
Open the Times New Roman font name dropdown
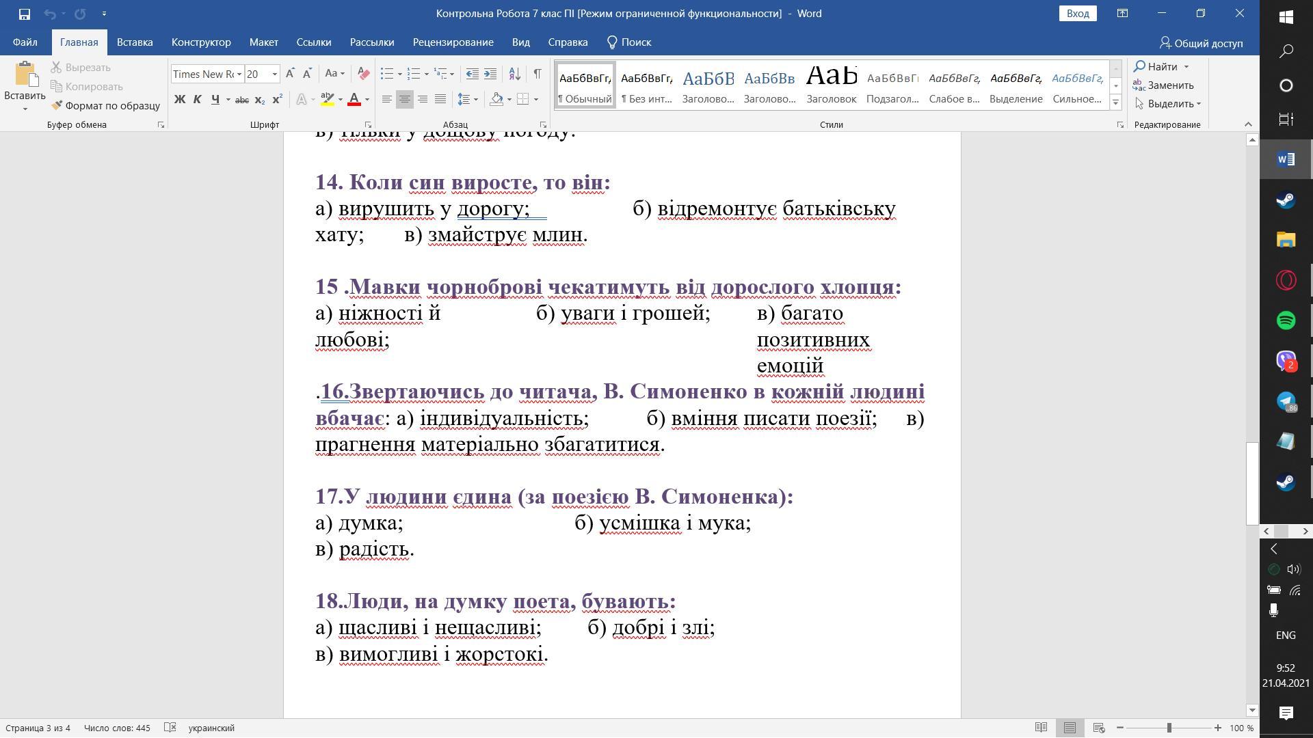click(x=239, y=74)
